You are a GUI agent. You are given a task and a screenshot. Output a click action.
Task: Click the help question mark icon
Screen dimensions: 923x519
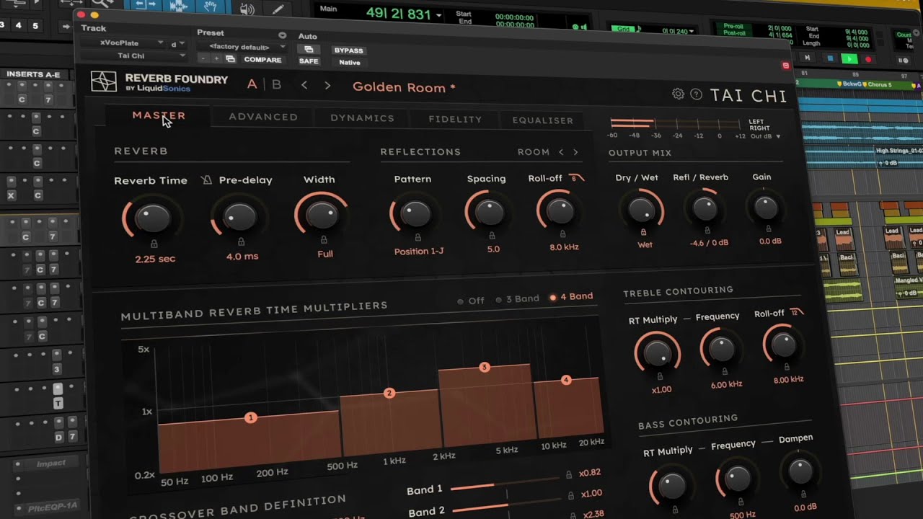point(696,94)
